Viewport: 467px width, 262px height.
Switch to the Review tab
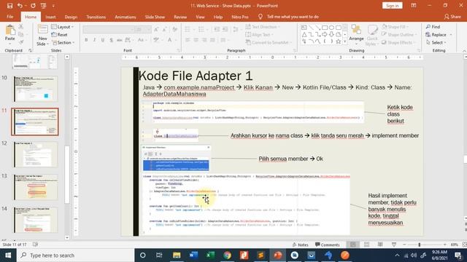pos(180,17)
